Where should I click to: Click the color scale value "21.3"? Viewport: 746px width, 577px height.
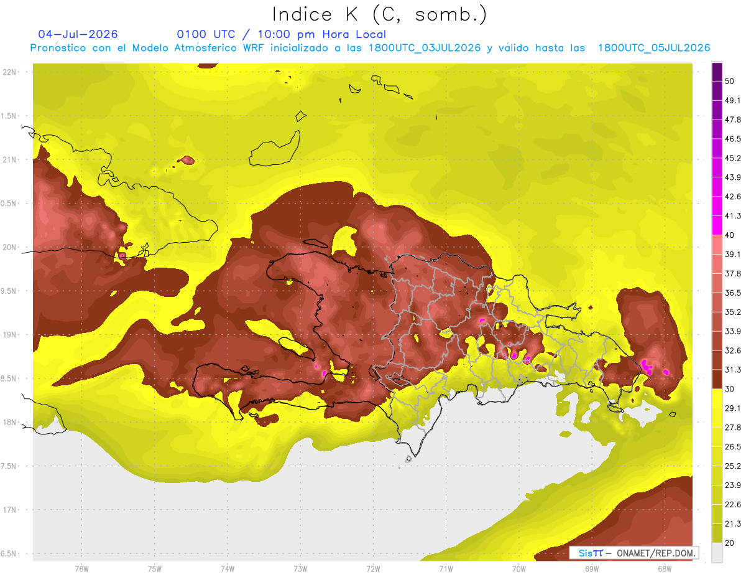(733, 523)
